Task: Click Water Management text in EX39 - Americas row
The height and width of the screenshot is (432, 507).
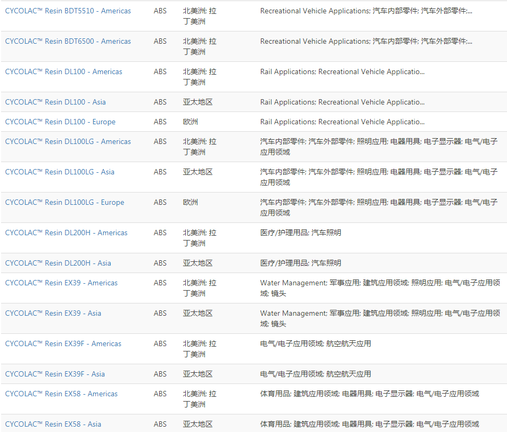Action: pos(380,288)
